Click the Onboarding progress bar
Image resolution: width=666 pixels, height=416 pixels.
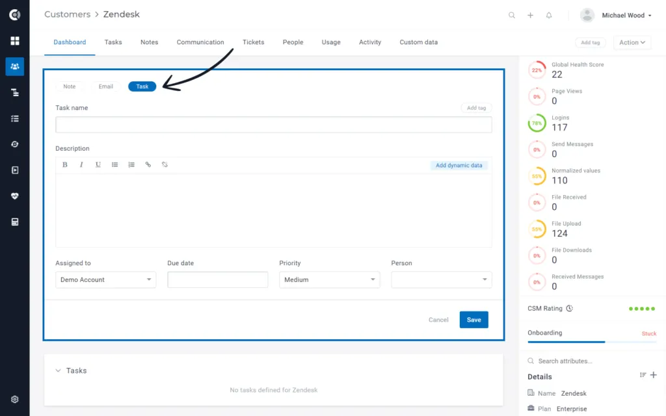tap(592, 342)
